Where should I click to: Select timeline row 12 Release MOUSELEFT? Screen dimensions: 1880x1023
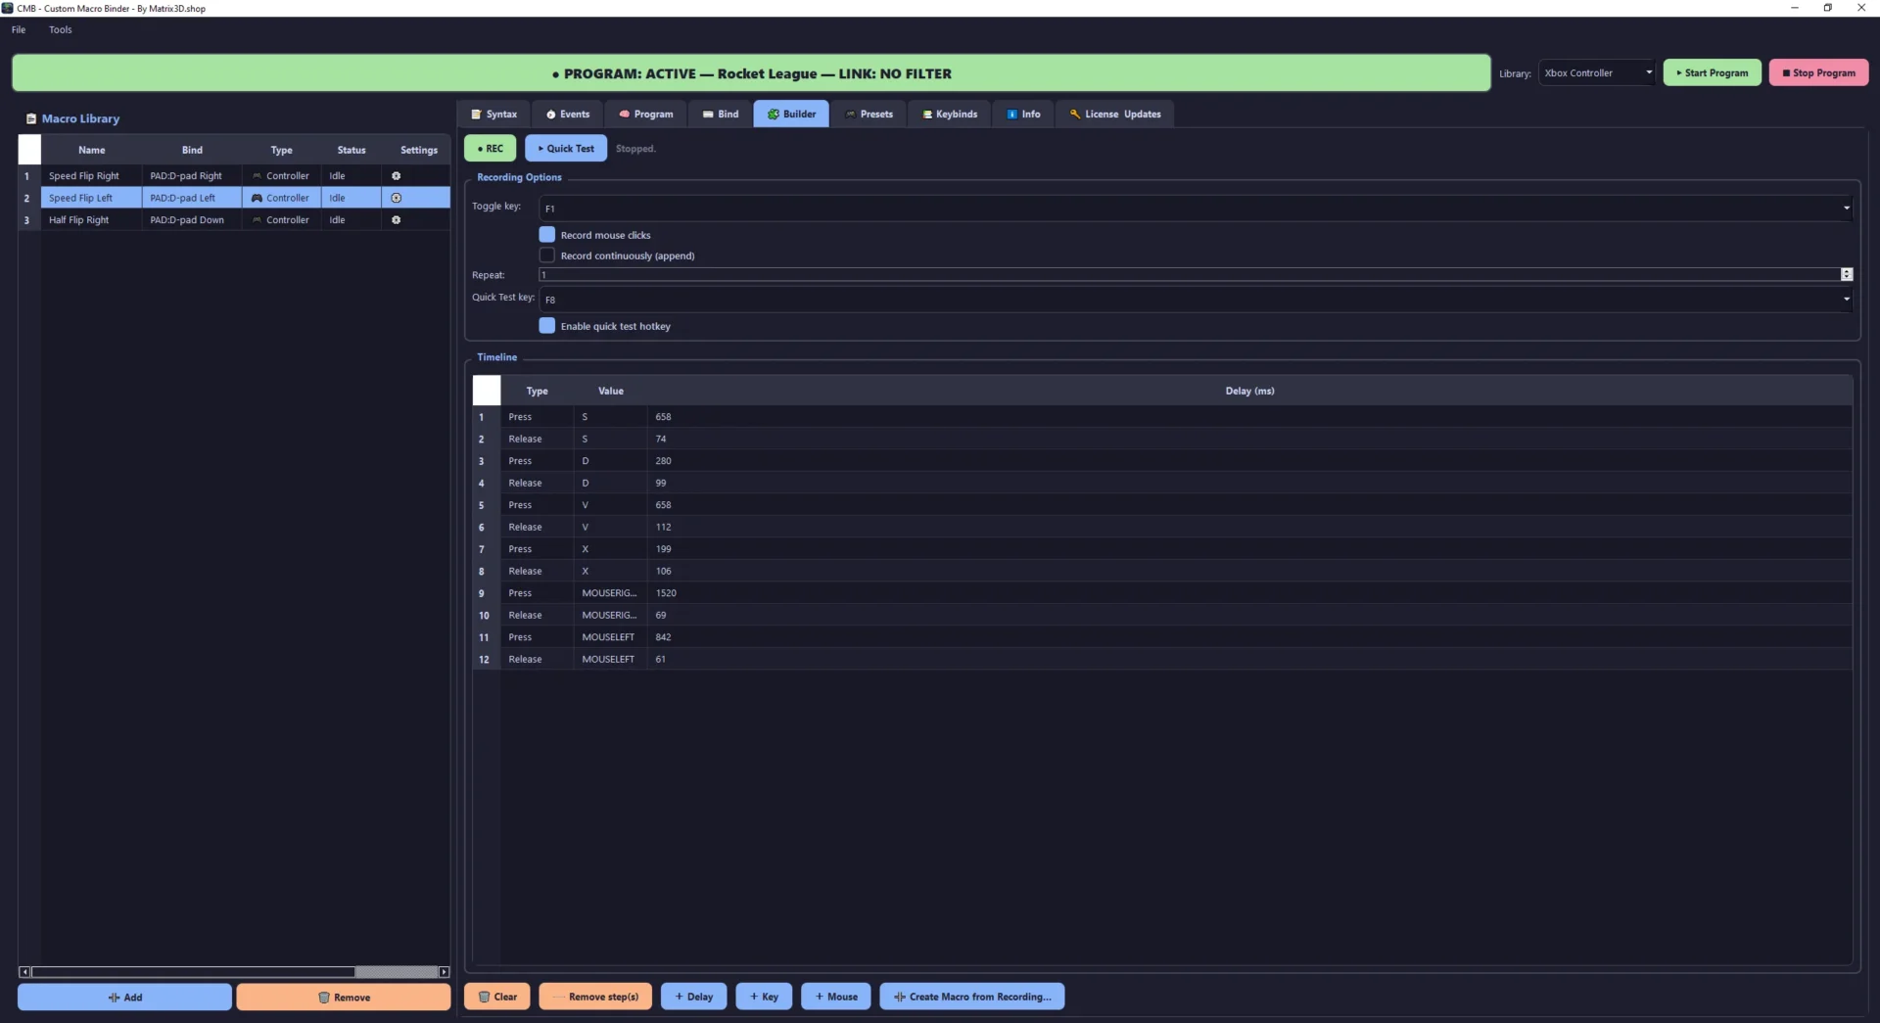coord(1162,660)
